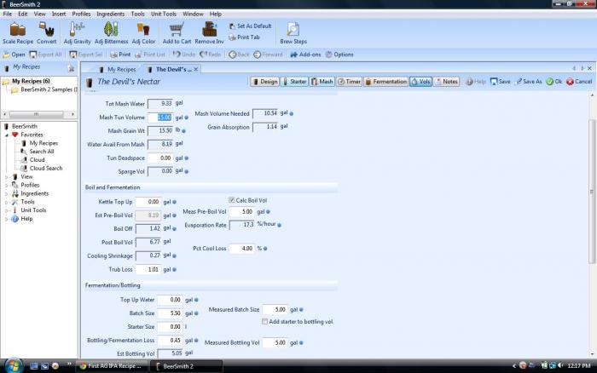The image size is (597, 373).
Task: Switch to the Notes recipe tab
Action: tap(446, 82)
